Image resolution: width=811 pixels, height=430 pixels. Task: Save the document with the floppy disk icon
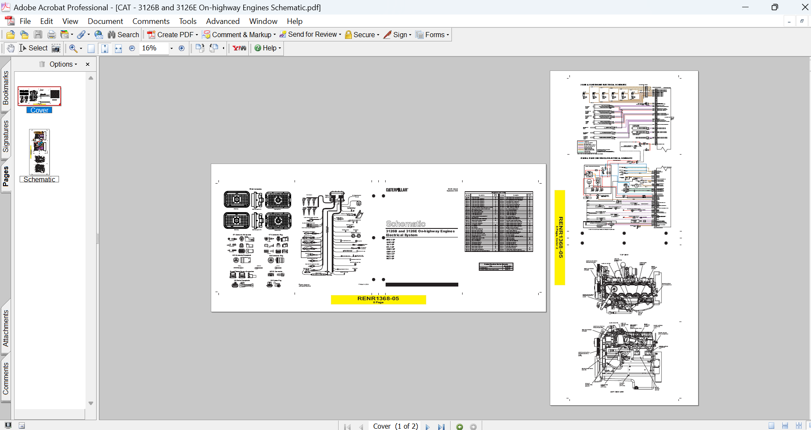(x=38, y=35)
